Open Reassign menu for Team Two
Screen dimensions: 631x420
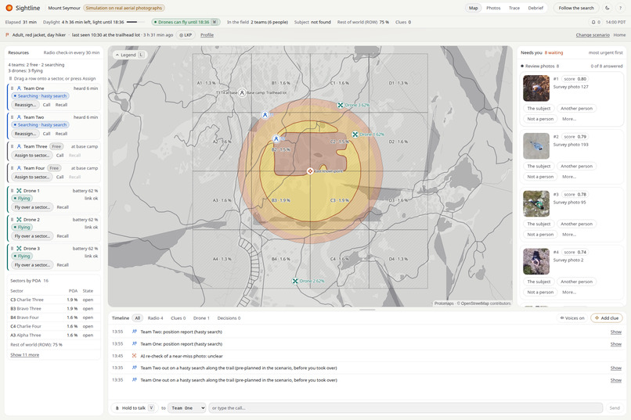25,134
